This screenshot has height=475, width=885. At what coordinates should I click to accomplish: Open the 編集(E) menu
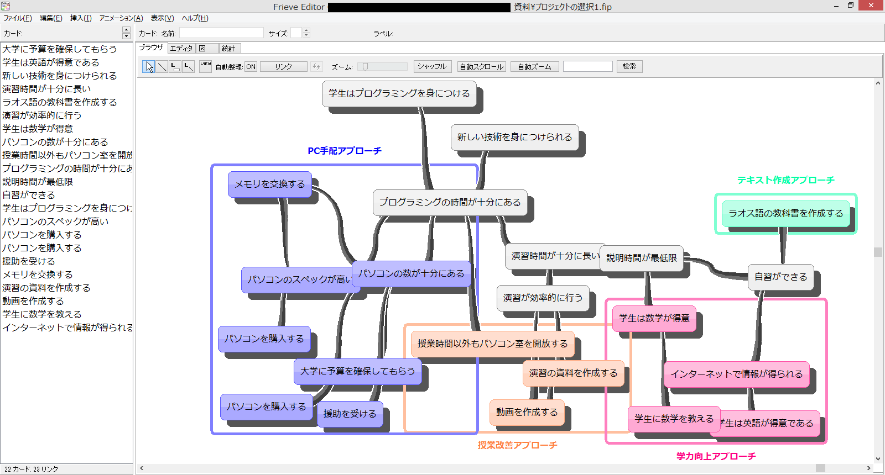pyautogui.click(x=51, y=18)
